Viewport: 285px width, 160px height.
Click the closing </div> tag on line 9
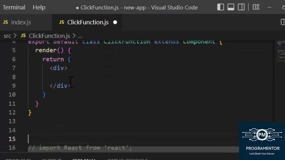(60, 86)
